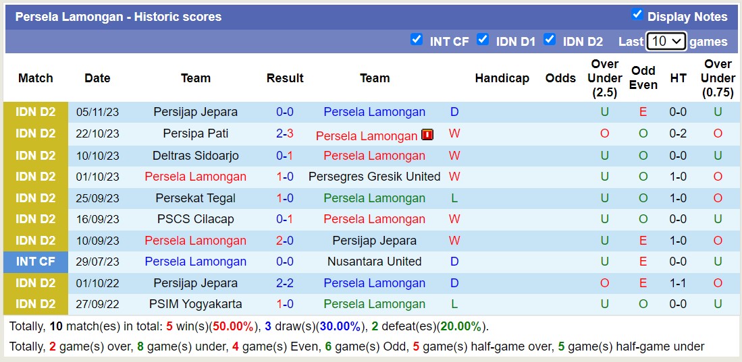Click Persela Lamongan on the 27/09/22 row
Screen dimensions: 742x362
374,304
